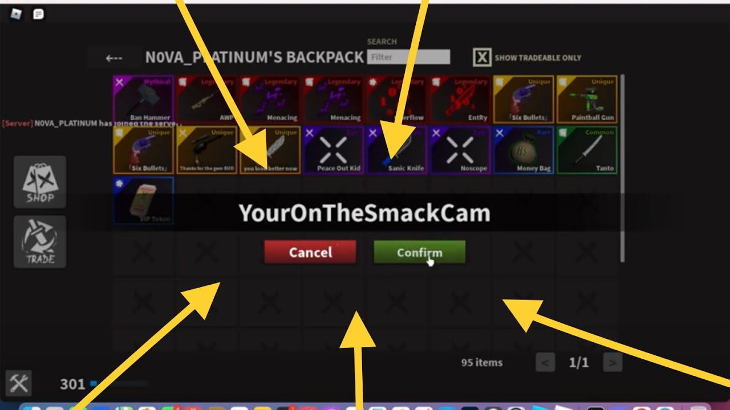Open the Shop menu icon
The width and height of the screenshot is (730, 410).
click(40, 182)
